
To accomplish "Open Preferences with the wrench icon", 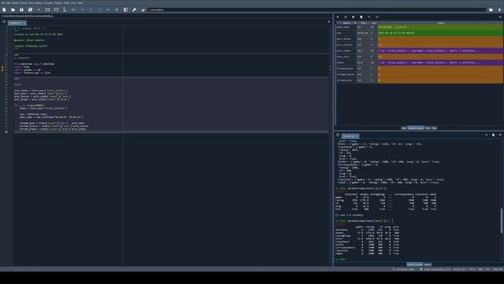I will [x=135, y=9].
